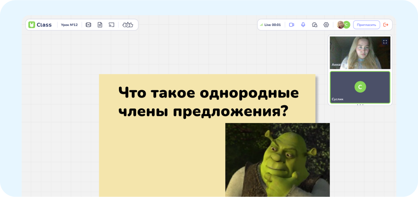The height and width of the screenshot is (197, 418).
Task: Click the Суслик name label
Action: coord(338,99)
